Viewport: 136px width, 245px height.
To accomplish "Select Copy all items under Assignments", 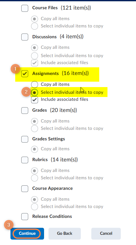I will (35, 85).
